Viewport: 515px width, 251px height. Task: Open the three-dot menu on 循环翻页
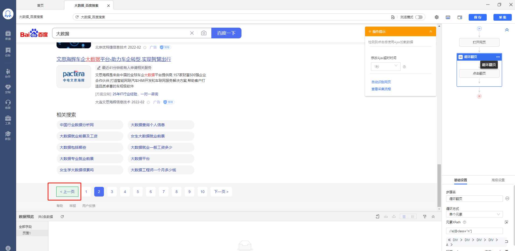(x=498, y=57)
